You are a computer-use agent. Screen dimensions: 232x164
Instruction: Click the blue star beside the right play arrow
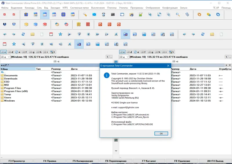[60, 34]
